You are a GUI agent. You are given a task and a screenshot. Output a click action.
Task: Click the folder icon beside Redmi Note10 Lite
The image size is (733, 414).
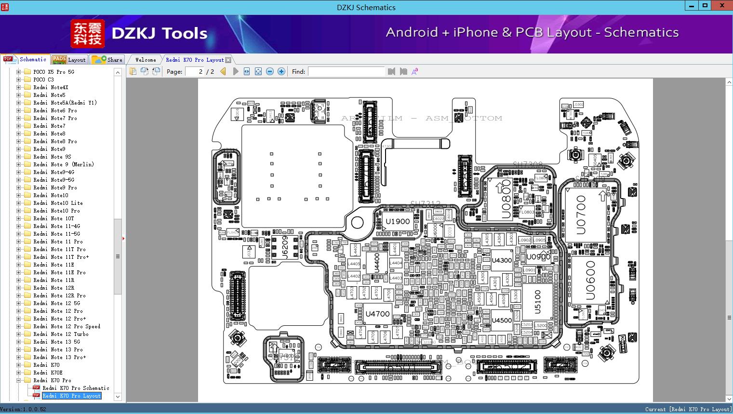(x=27, y=203)
